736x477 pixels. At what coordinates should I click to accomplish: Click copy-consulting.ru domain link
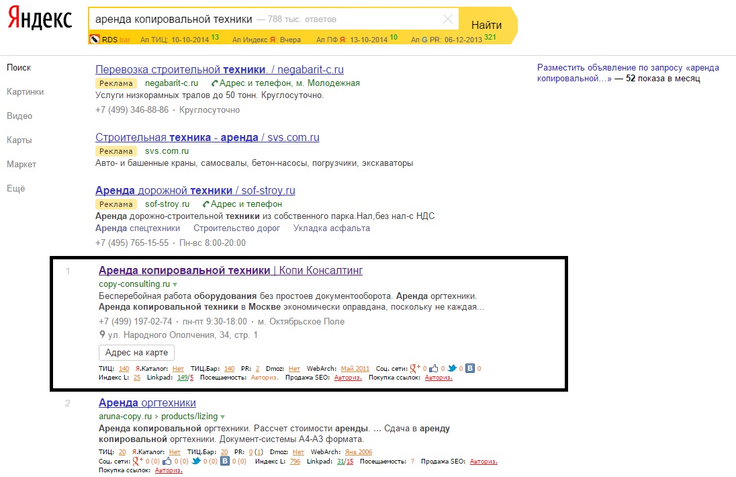[x=134, y=284]
